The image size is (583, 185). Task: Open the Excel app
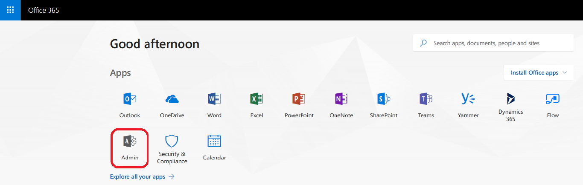pyautogui.click(x=257, y=104)
